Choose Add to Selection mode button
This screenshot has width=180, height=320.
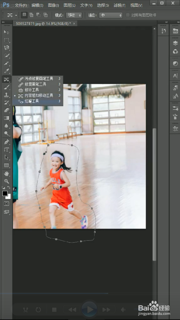31,15
